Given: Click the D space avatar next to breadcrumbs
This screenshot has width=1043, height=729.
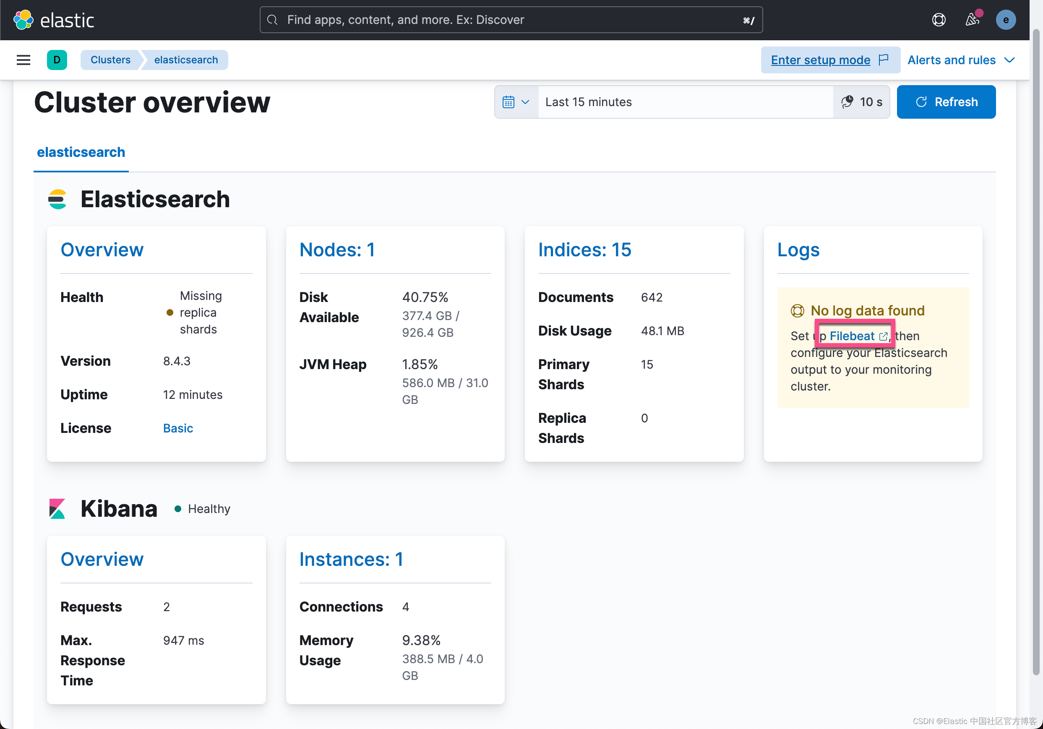Looking at the screenshot, I should pyautogui.click(x=57, y=60).
